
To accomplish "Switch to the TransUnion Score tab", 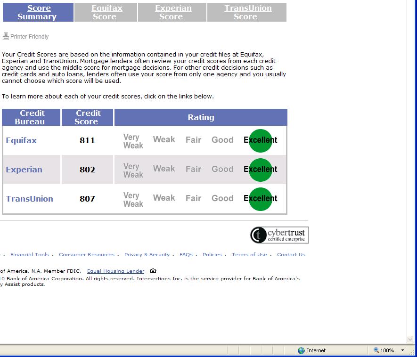I will 247,12.
